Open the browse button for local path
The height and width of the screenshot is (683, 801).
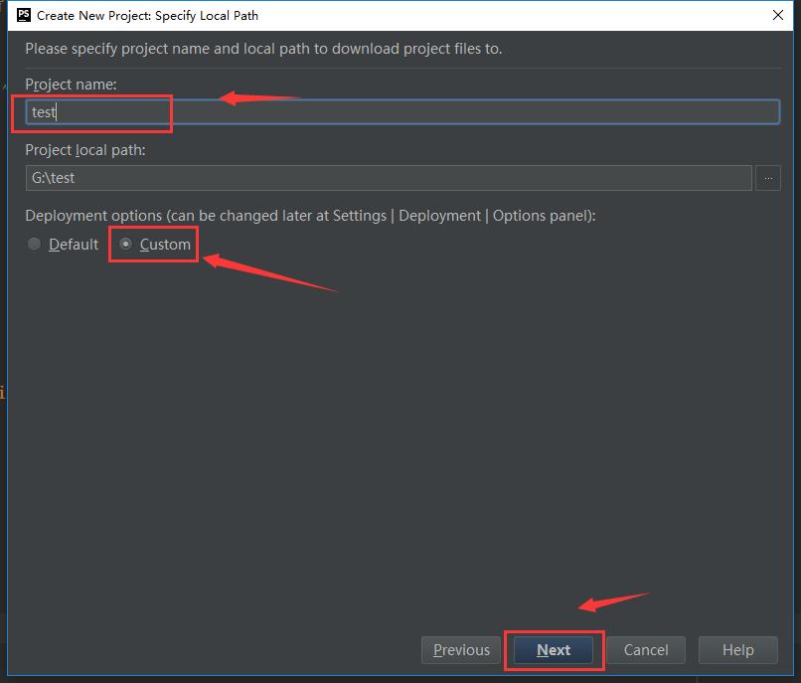(768, 178)
